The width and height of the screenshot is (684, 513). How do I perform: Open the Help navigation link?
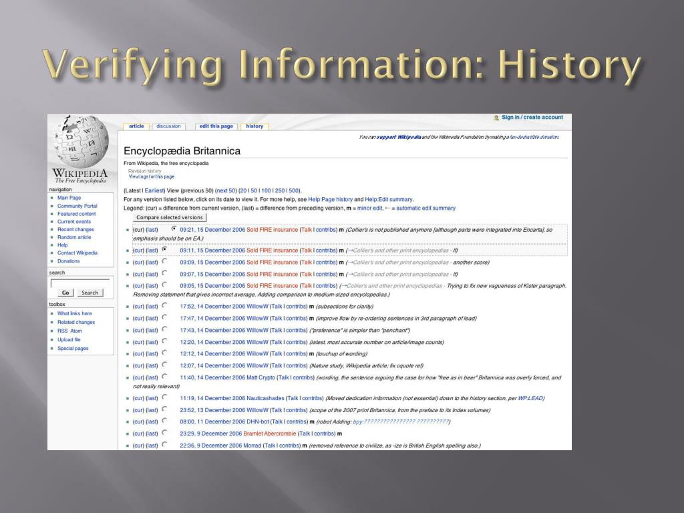click(62, 245)
